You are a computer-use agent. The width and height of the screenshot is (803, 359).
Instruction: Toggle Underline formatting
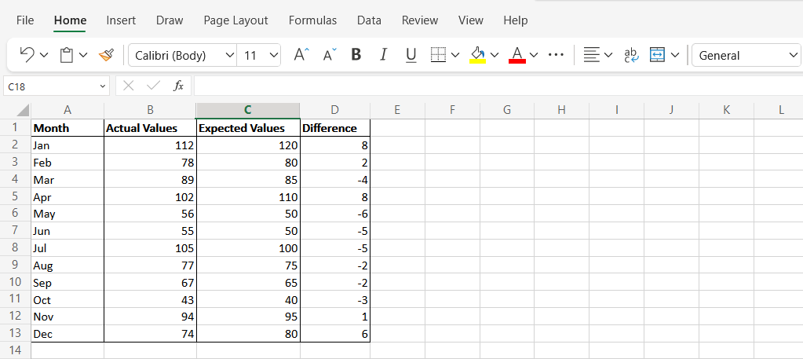(411, 55)
